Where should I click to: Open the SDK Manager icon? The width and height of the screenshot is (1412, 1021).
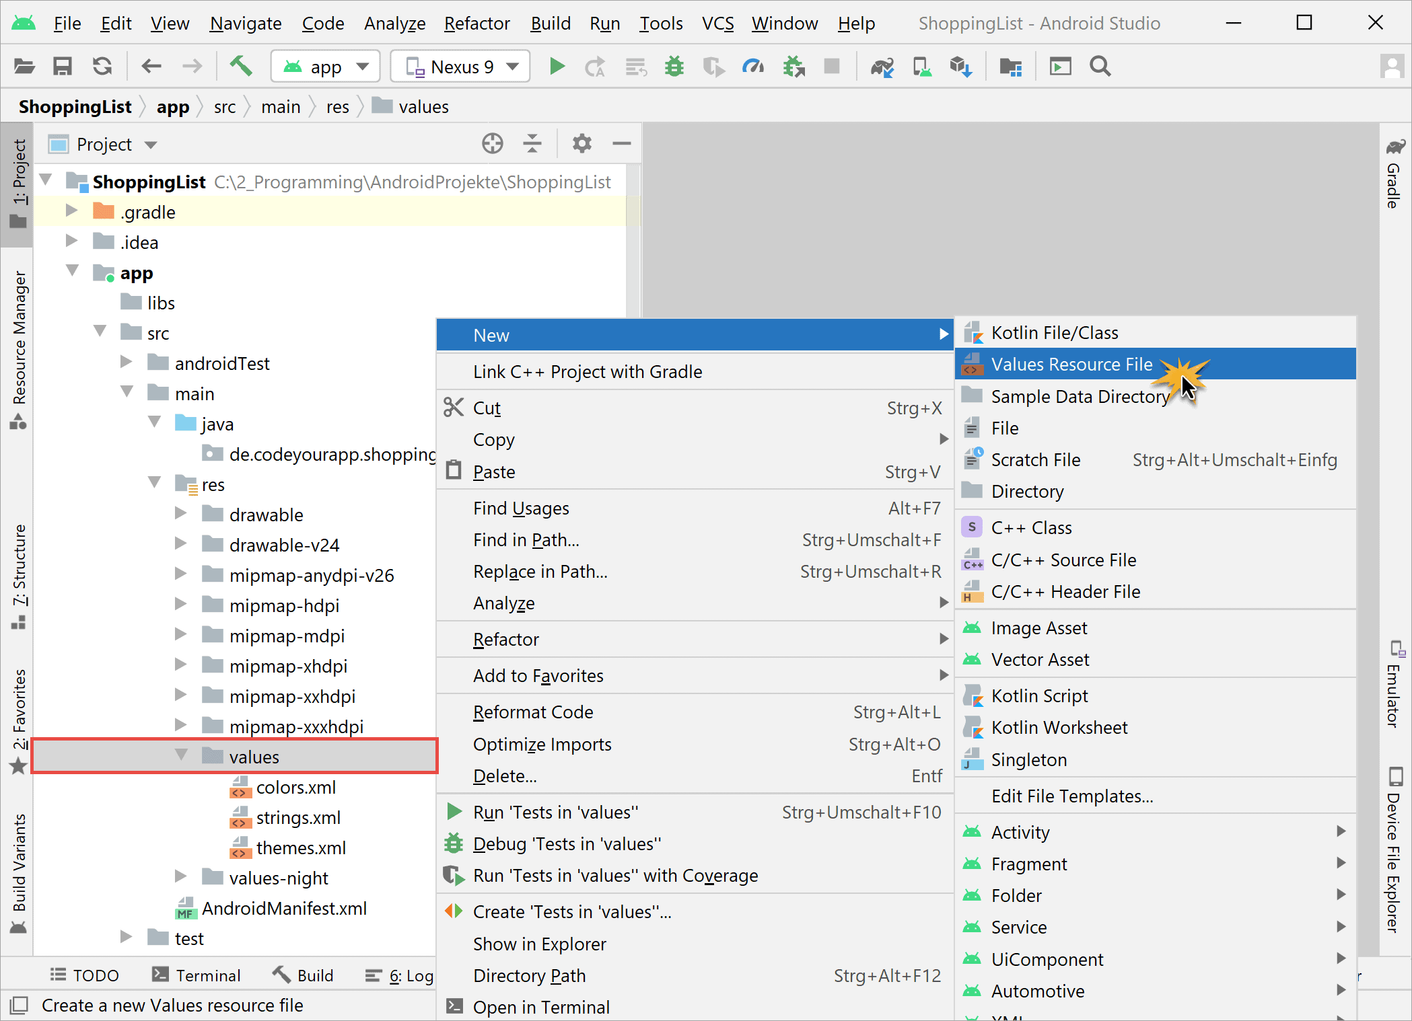(960, 66)
